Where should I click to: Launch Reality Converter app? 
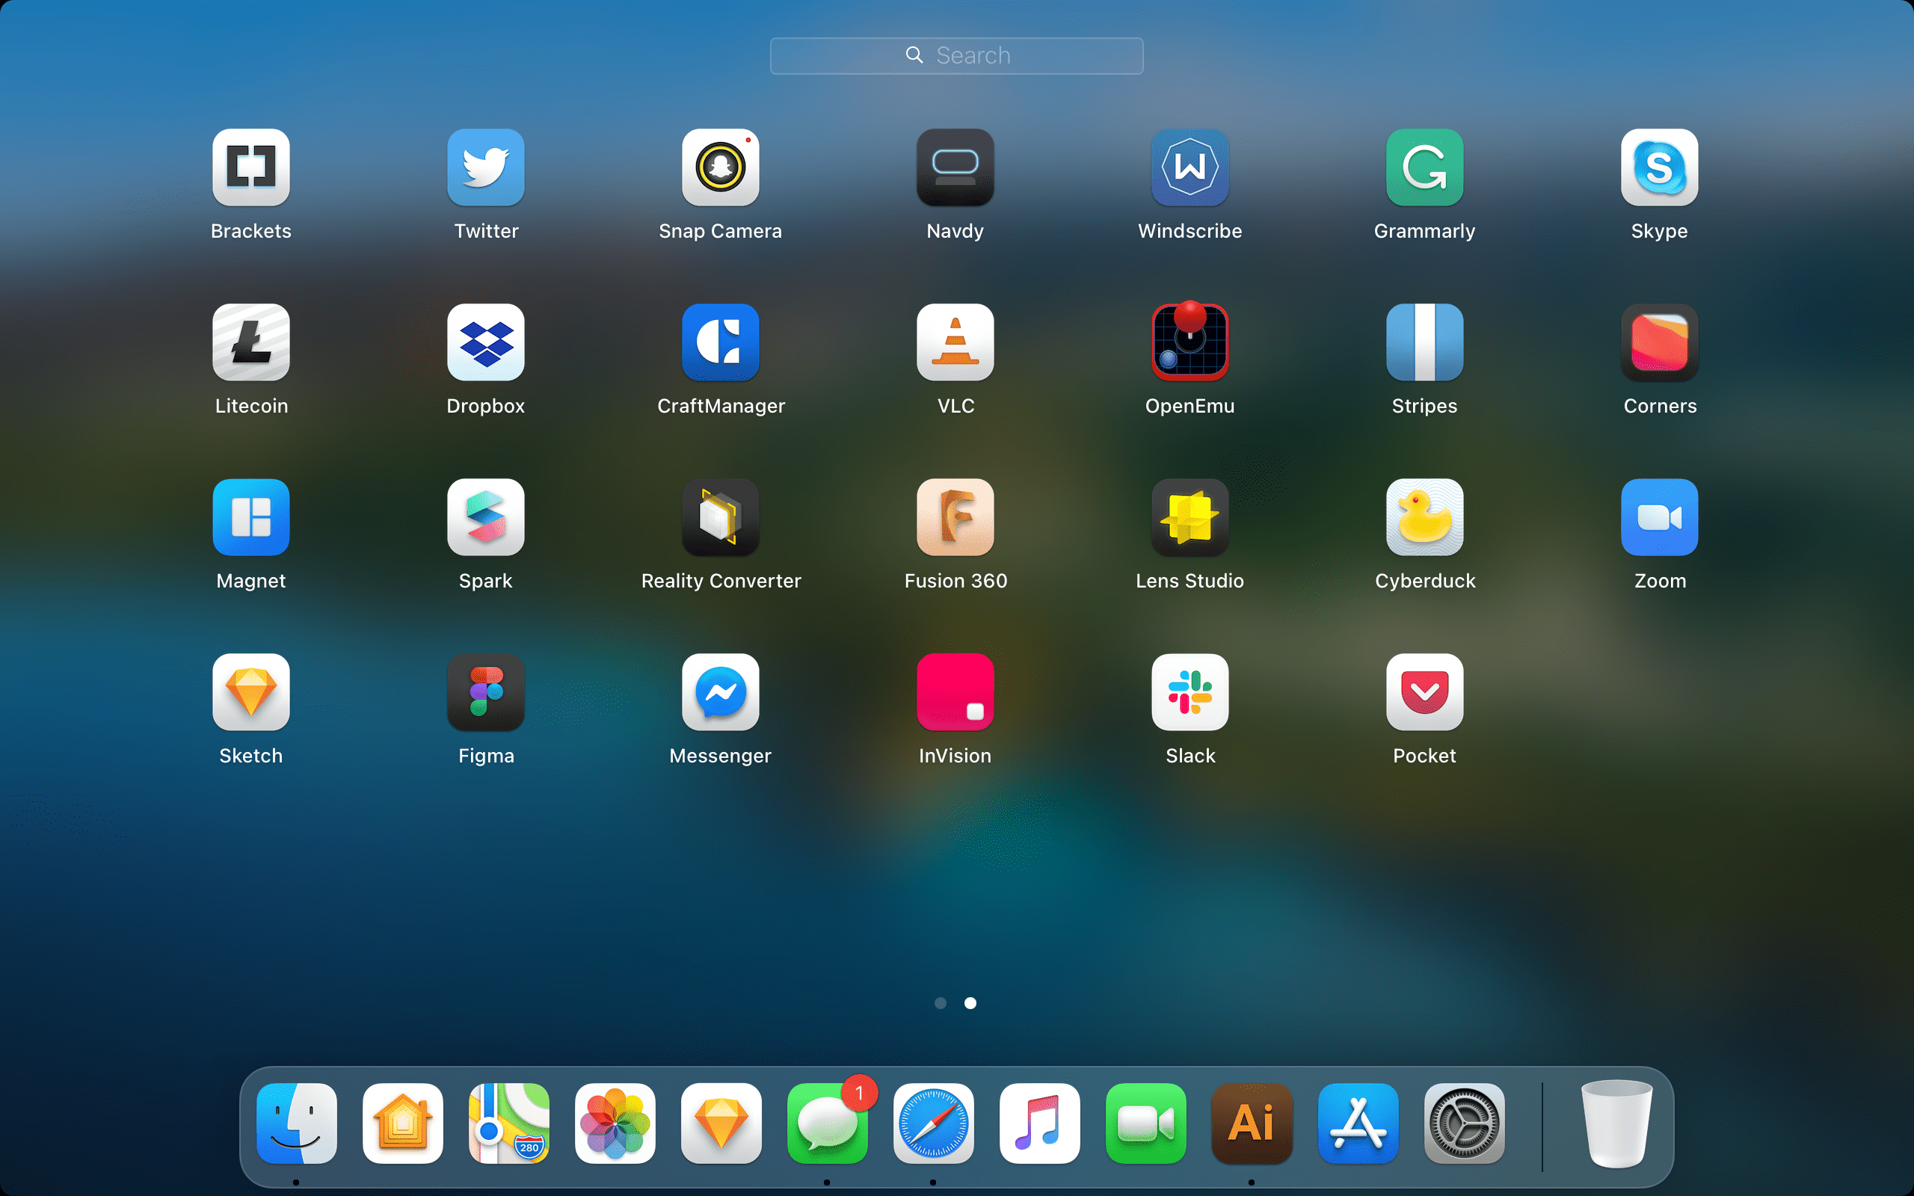click(721, 517)
